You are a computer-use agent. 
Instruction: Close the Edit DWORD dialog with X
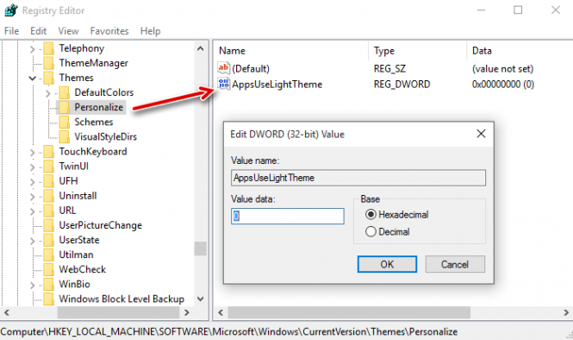point(481,134)
